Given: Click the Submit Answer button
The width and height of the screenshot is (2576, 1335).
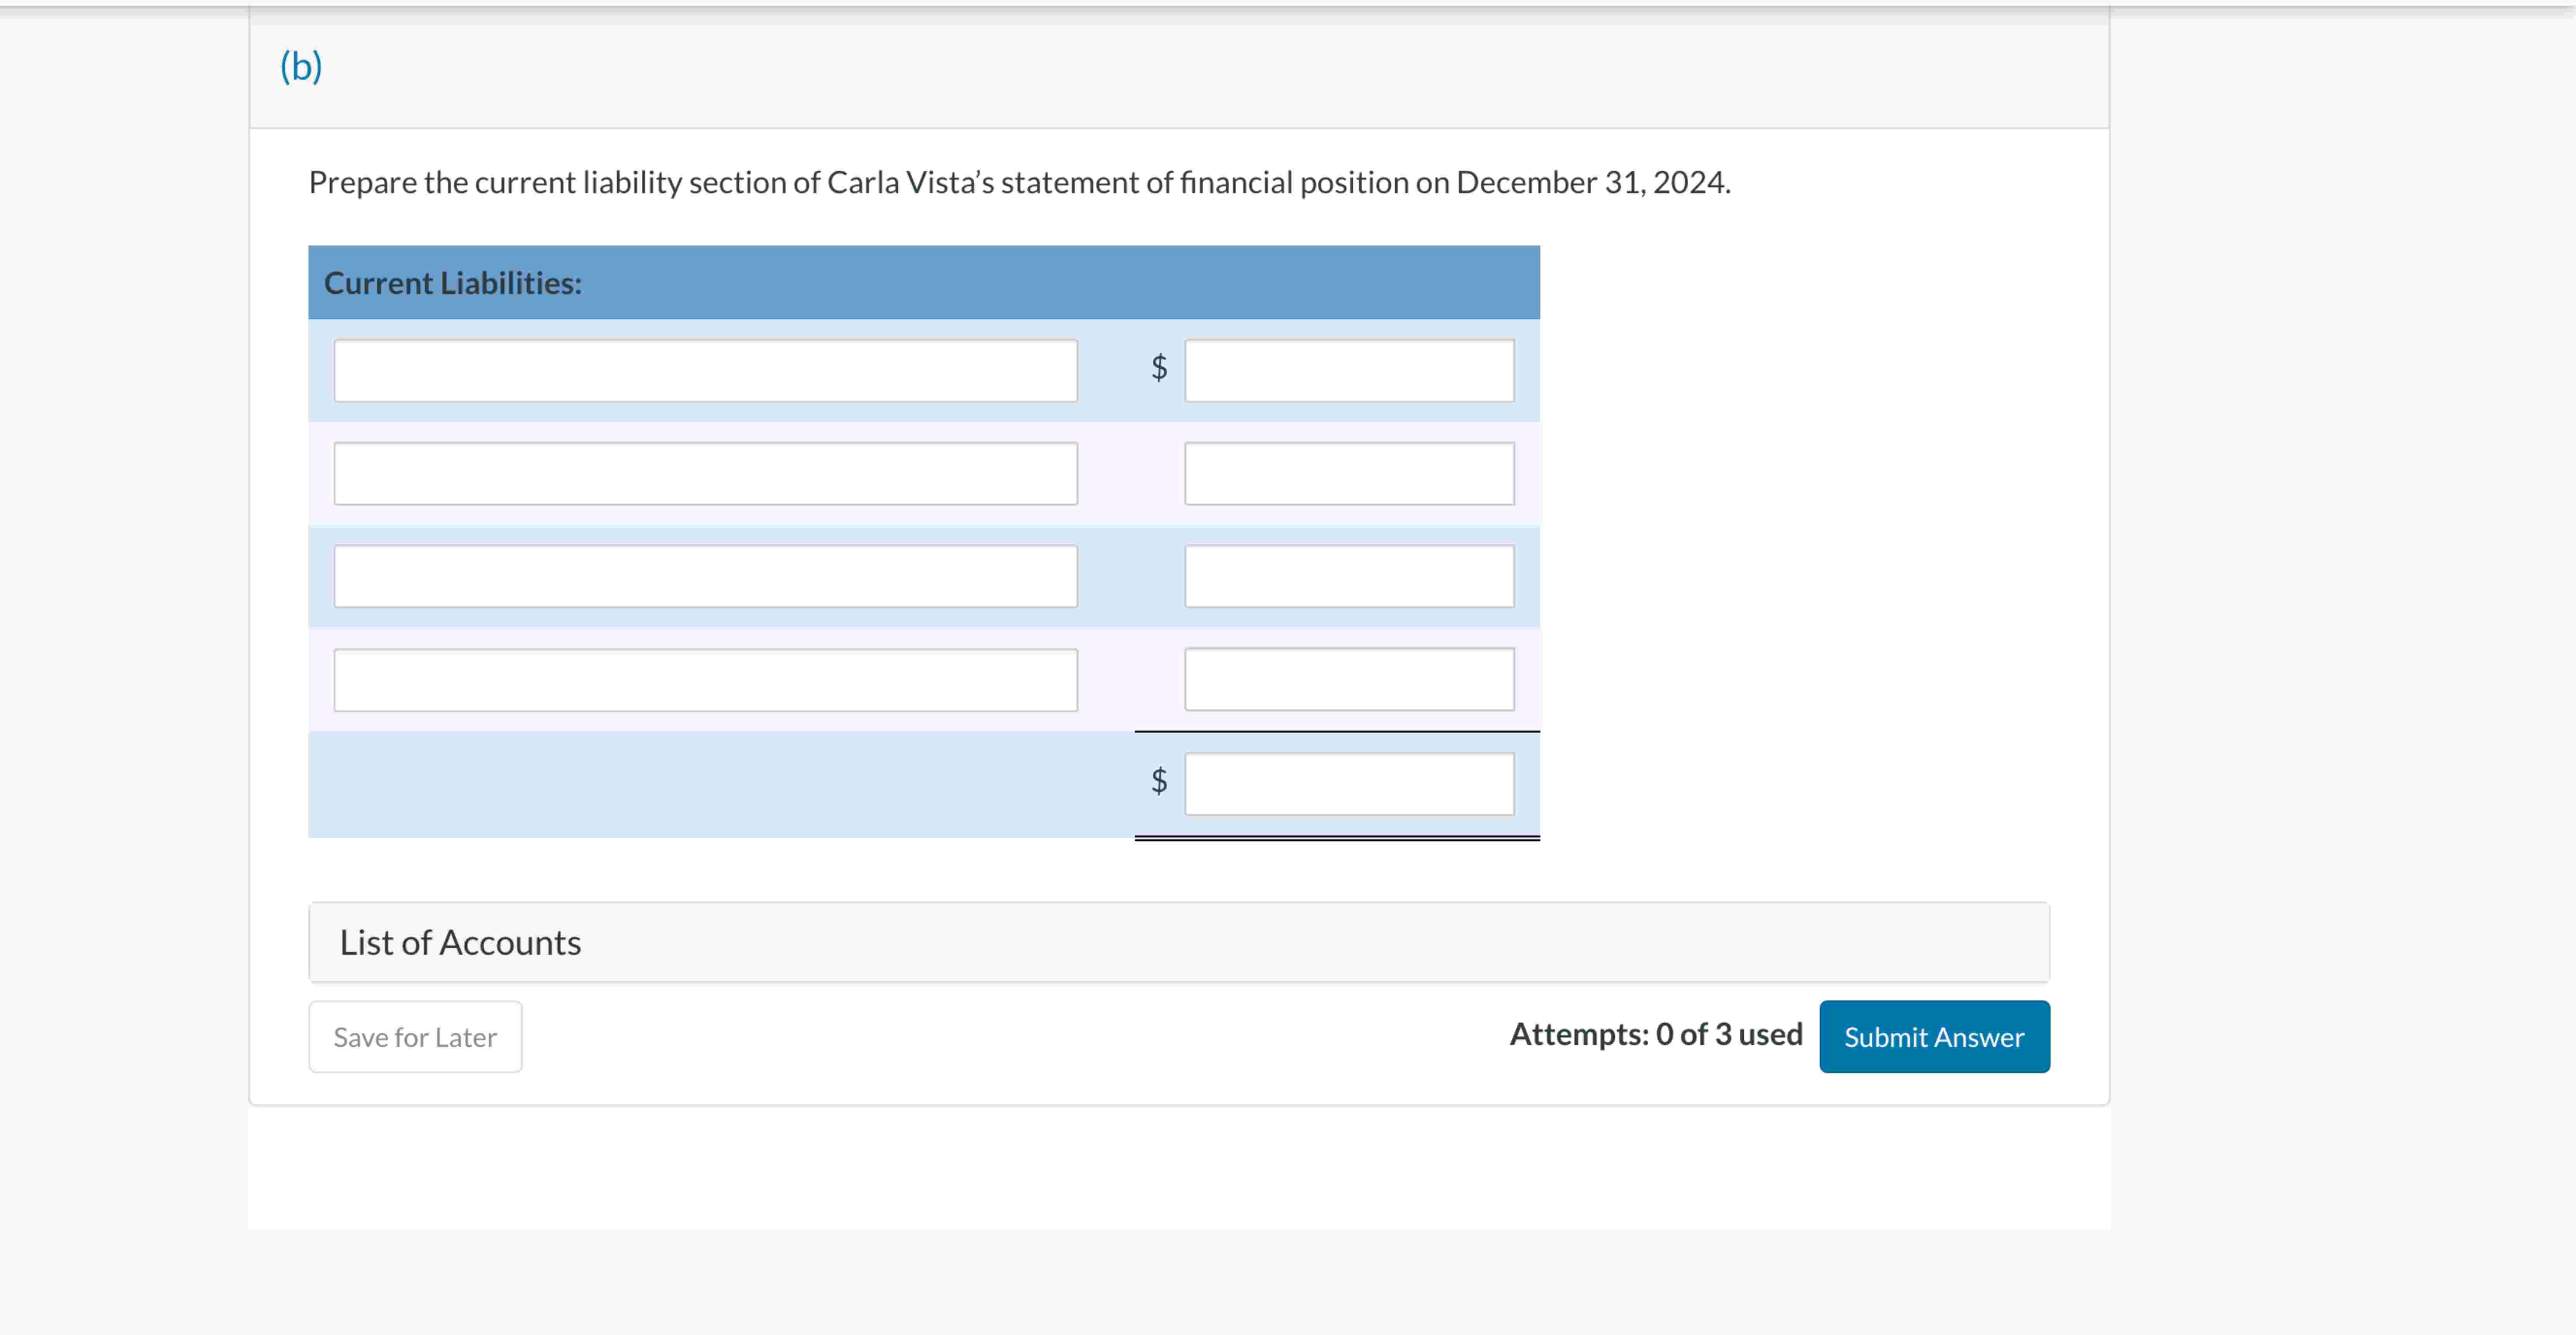Looking at the screenshot, I should tap(1934, 1036).
